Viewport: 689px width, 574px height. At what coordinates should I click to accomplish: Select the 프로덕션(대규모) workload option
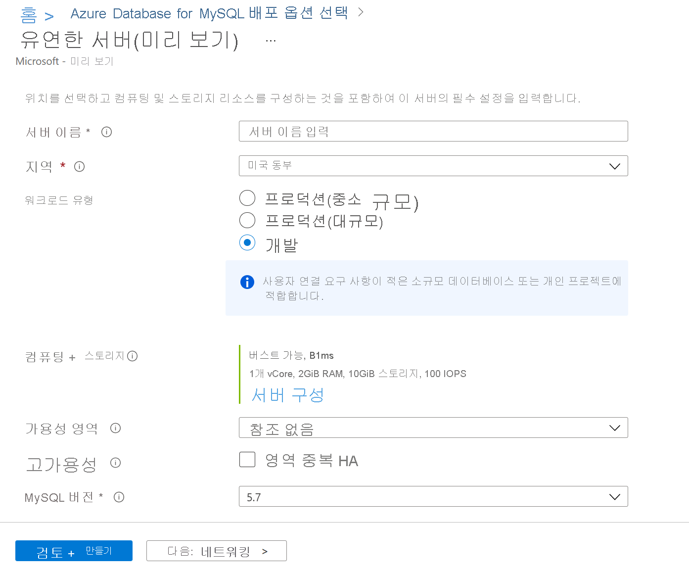(247, 220)
